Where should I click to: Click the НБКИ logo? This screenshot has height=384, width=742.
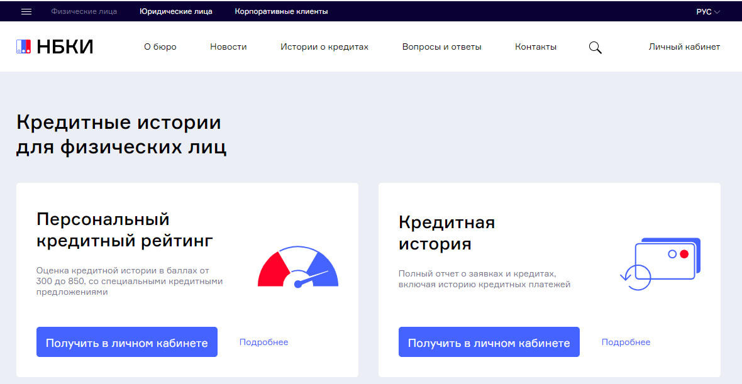click(55, 47)
